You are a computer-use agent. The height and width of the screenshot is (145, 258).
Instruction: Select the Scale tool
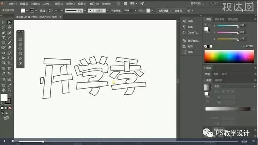(9, 53)
